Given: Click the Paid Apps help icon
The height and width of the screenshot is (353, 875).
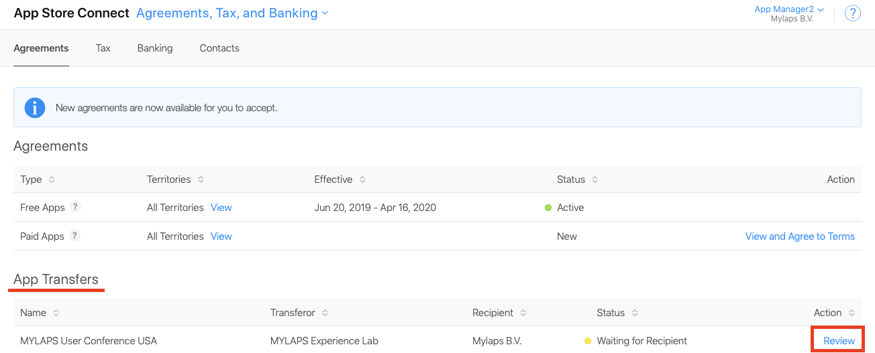Looking at the screenshot, I should tap(75, 236).
